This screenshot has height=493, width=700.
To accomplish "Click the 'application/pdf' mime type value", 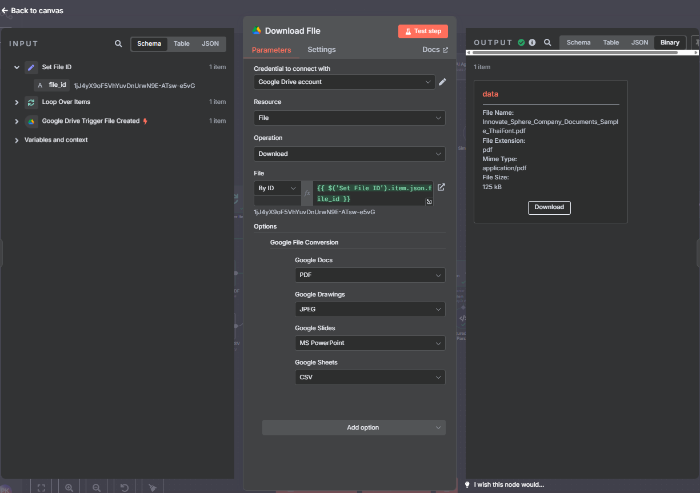I will click(504, 169).
